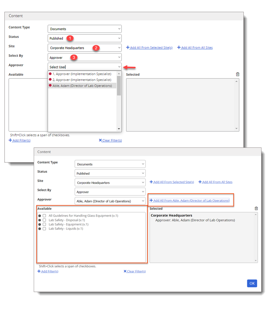Click trash icon above upper Selected box
This screenshot has height=310, width=268.
(237, 74)
